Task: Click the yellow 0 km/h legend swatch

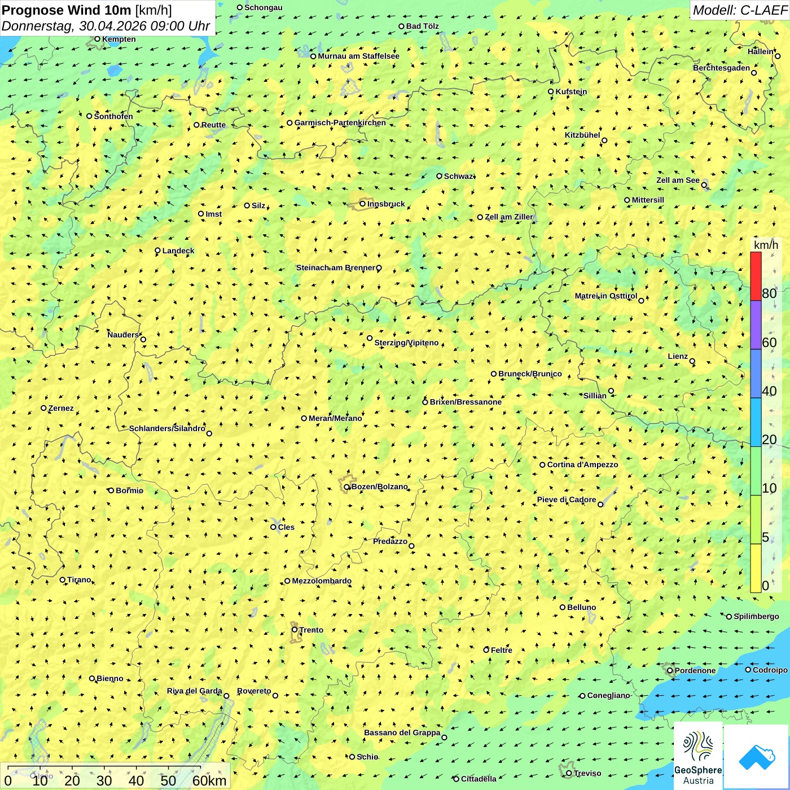Action: click(x=756, y=568)
